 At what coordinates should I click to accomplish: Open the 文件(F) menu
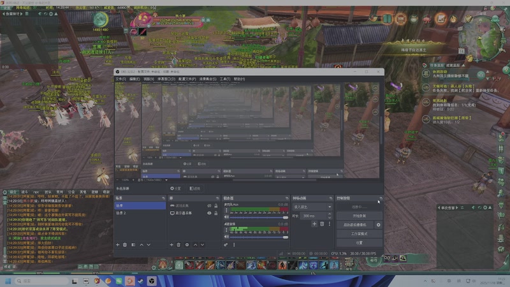click(120, 79)
